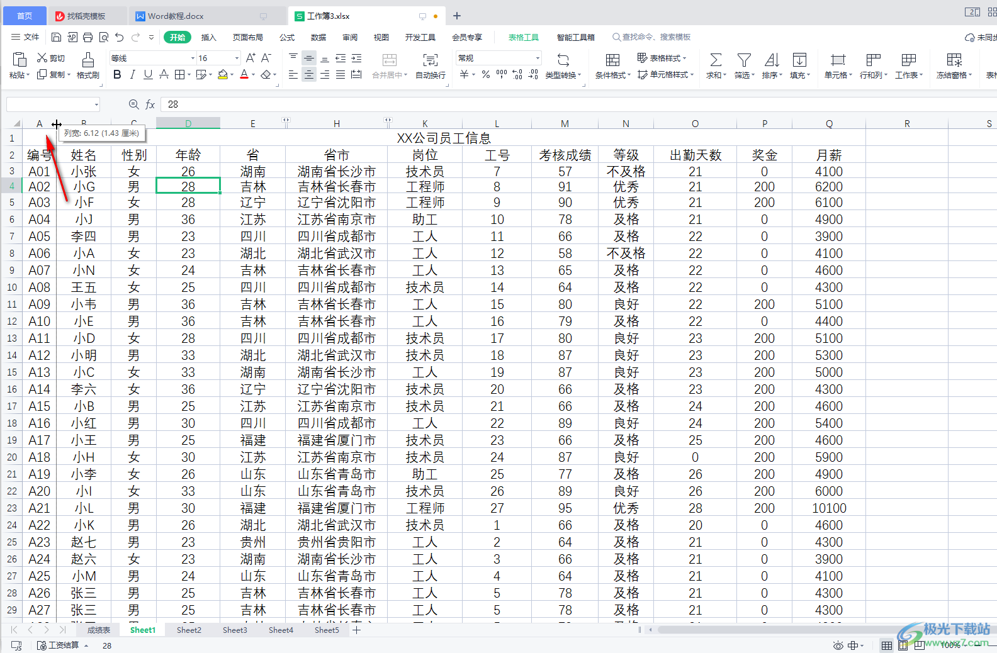Switch to 公式 ribbon tab

(287, 37)
